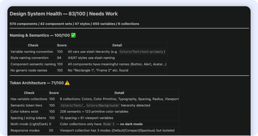
Task: Click the Responsive modes check cell
Action: tap(25, 131)
